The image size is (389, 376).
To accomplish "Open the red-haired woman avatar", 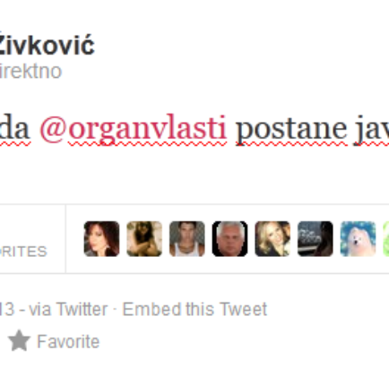I will (101, 239).
